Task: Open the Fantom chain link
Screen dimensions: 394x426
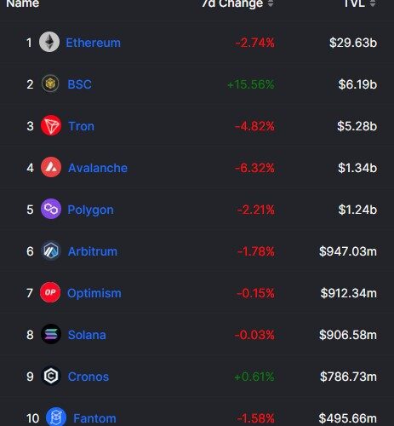Action: 94,418
